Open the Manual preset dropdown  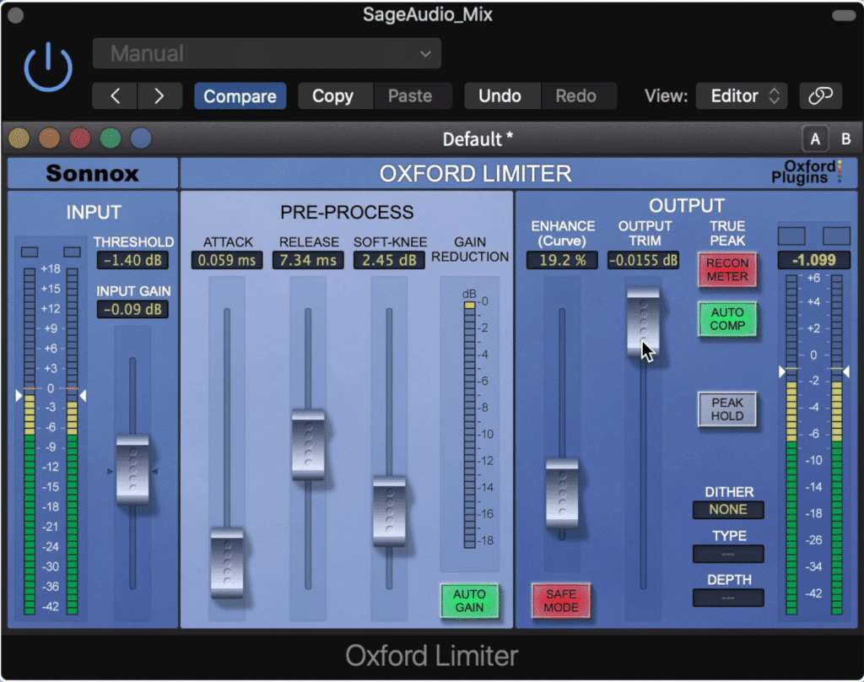pyautogui.click(x=267, y=53)
